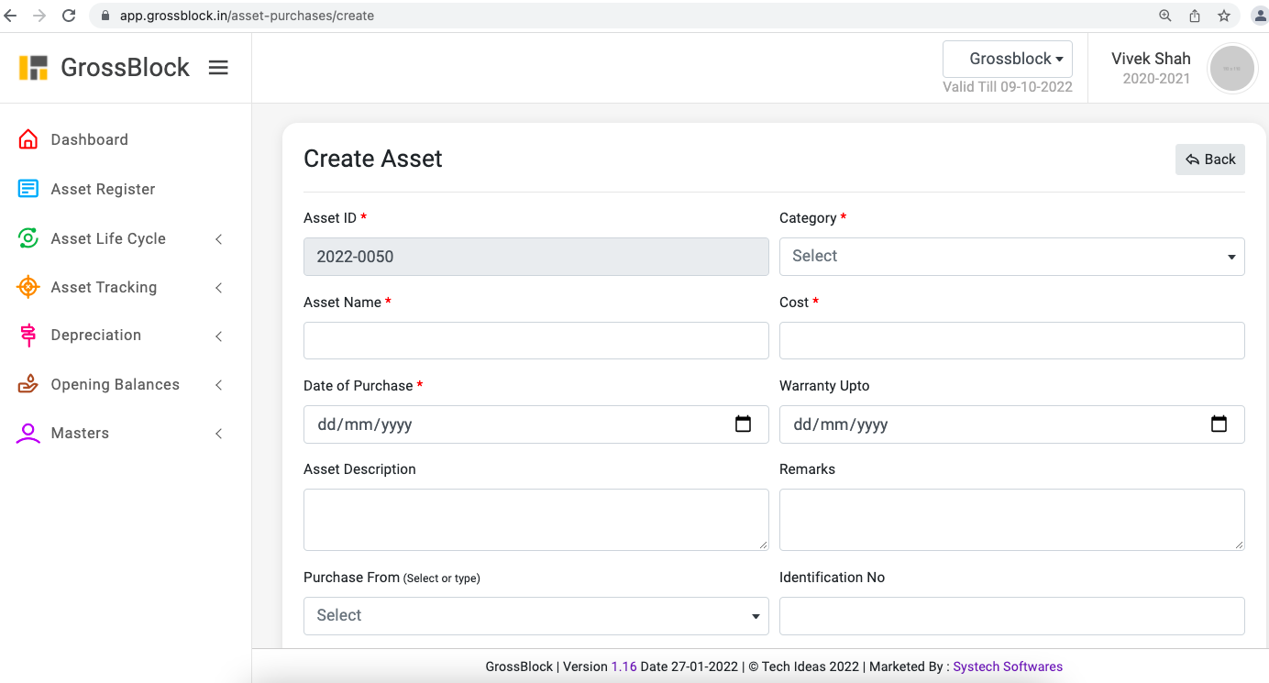1269x683 pixels.
Task: Open the Purchase From dropdown
Action: tap(535, 616)
